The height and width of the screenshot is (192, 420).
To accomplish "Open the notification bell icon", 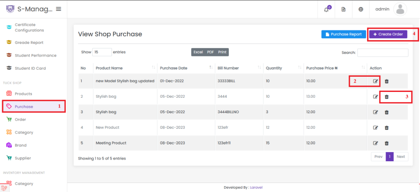I will click(326, 9).
